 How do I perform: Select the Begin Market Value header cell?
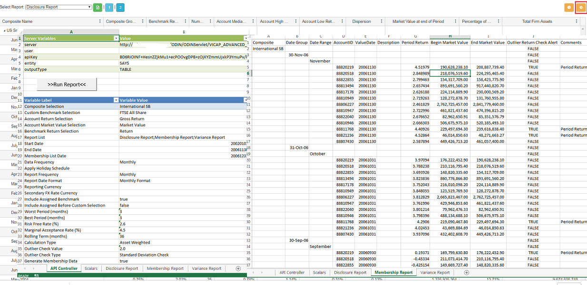pyautogui.click(x=450, y=42)
